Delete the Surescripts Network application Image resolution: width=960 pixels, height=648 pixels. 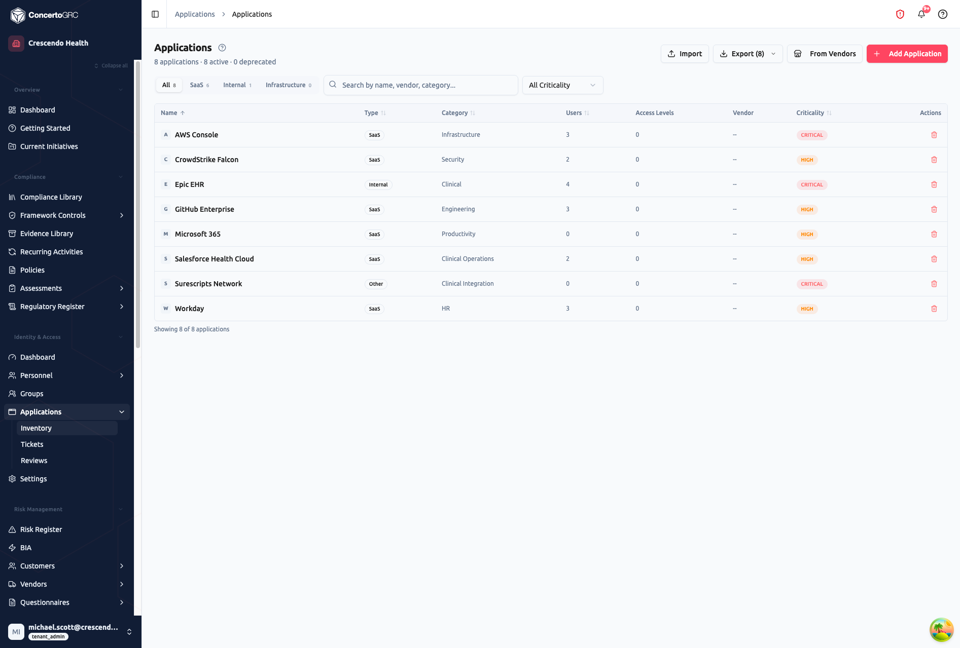pos(934,284)
